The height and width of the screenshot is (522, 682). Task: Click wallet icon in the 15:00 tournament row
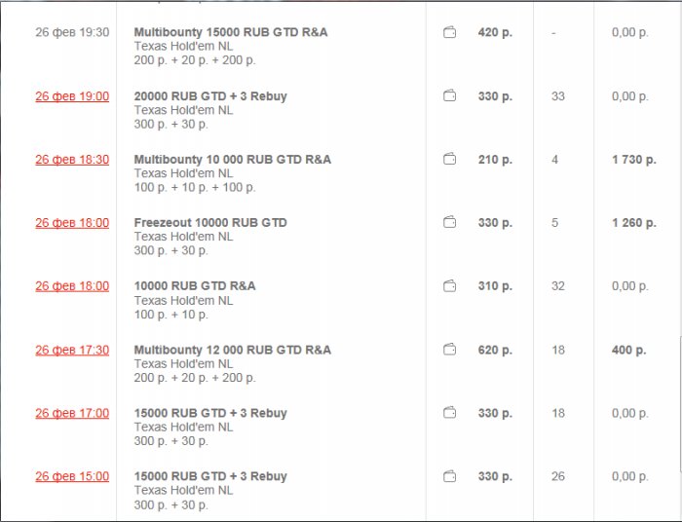point(449,476)
